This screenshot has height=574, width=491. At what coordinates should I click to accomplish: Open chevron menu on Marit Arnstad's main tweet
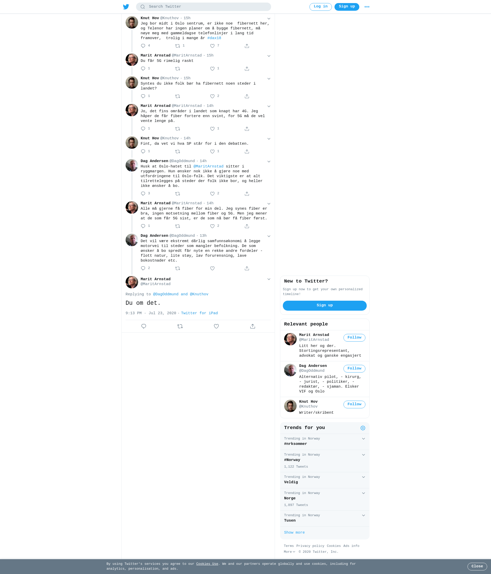[269, 279]
